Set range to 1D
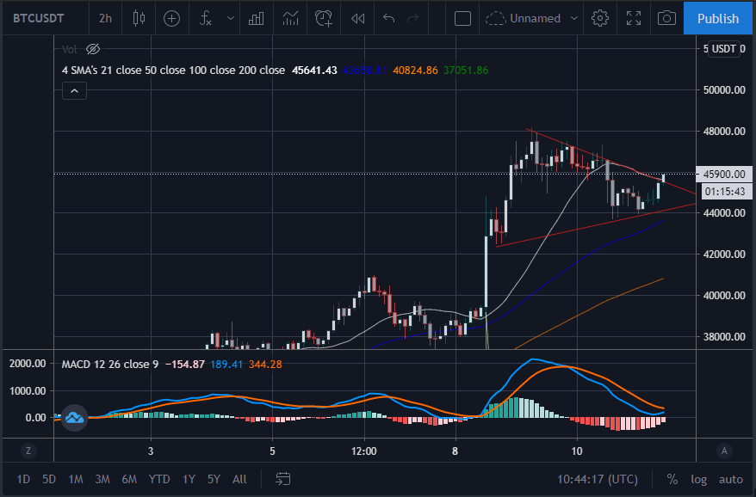The height and width of the screenshot is (497, 756). pos(23,479)
